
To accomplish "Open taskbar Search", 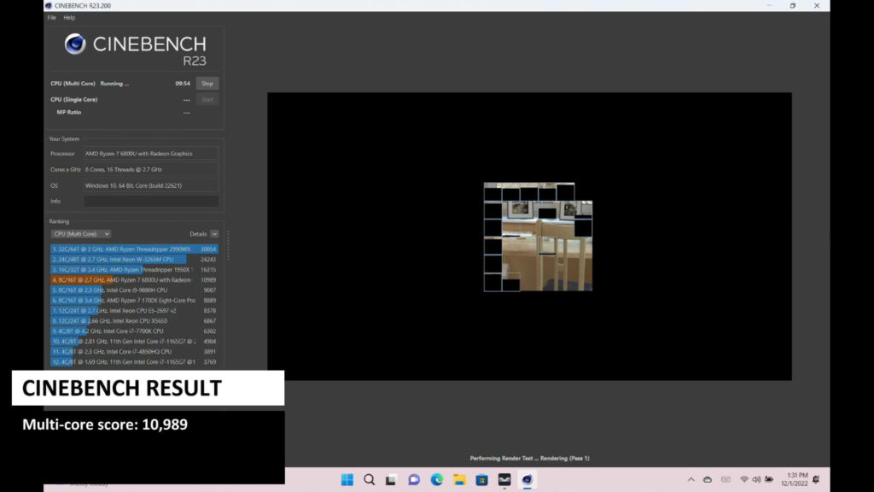I will (369, 480).
